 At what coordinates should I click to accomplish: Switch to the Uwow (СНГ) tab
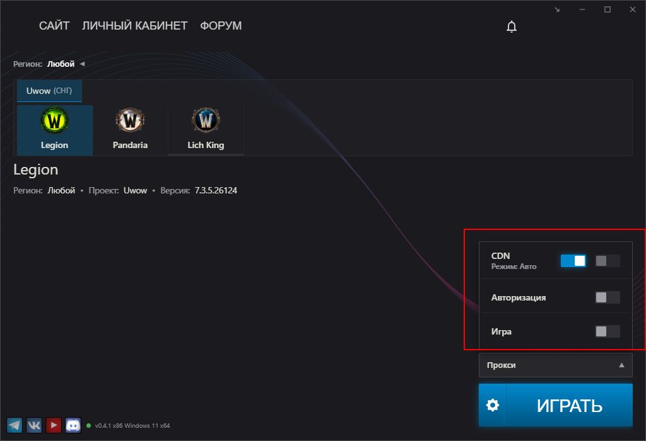[49, 91]
